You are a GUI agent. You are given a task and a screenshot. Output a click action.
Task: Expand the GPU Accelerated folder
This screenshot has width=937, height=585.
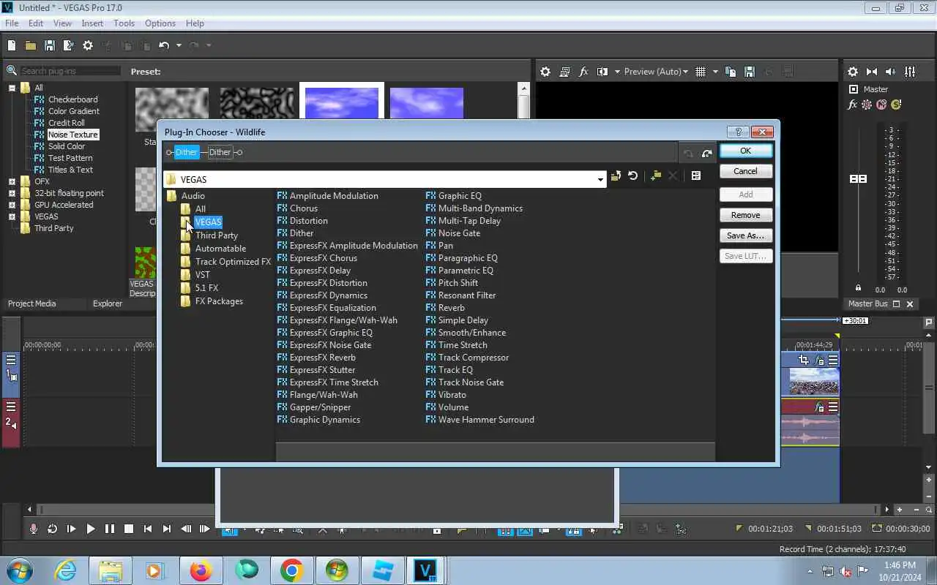(12, 205)
